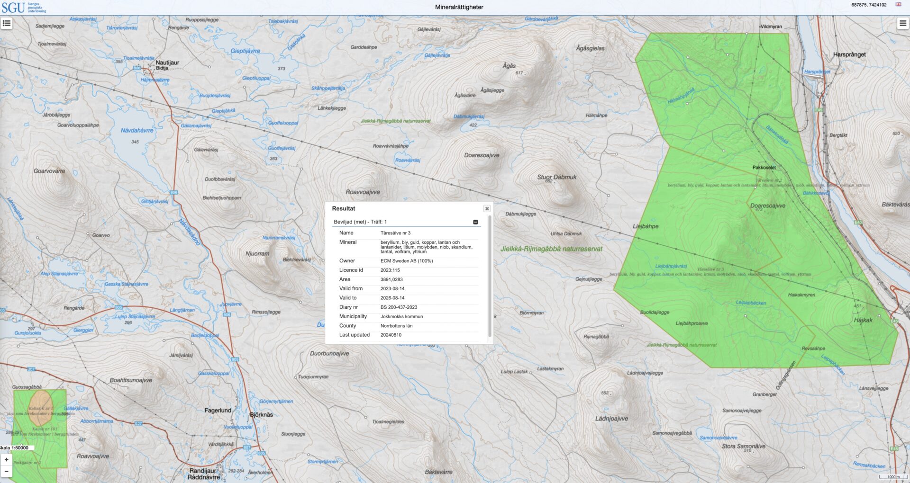Click the SGU logo

pos(24,8)
